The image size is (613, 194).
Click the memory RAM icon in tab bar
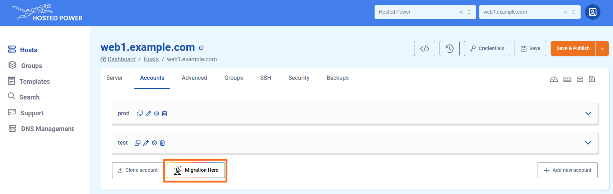[x=567, y=79]
